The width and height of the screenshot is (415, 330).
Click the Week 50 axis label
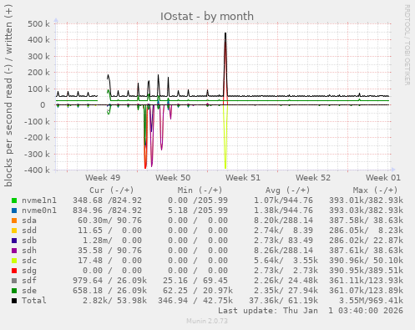point(173,178)
